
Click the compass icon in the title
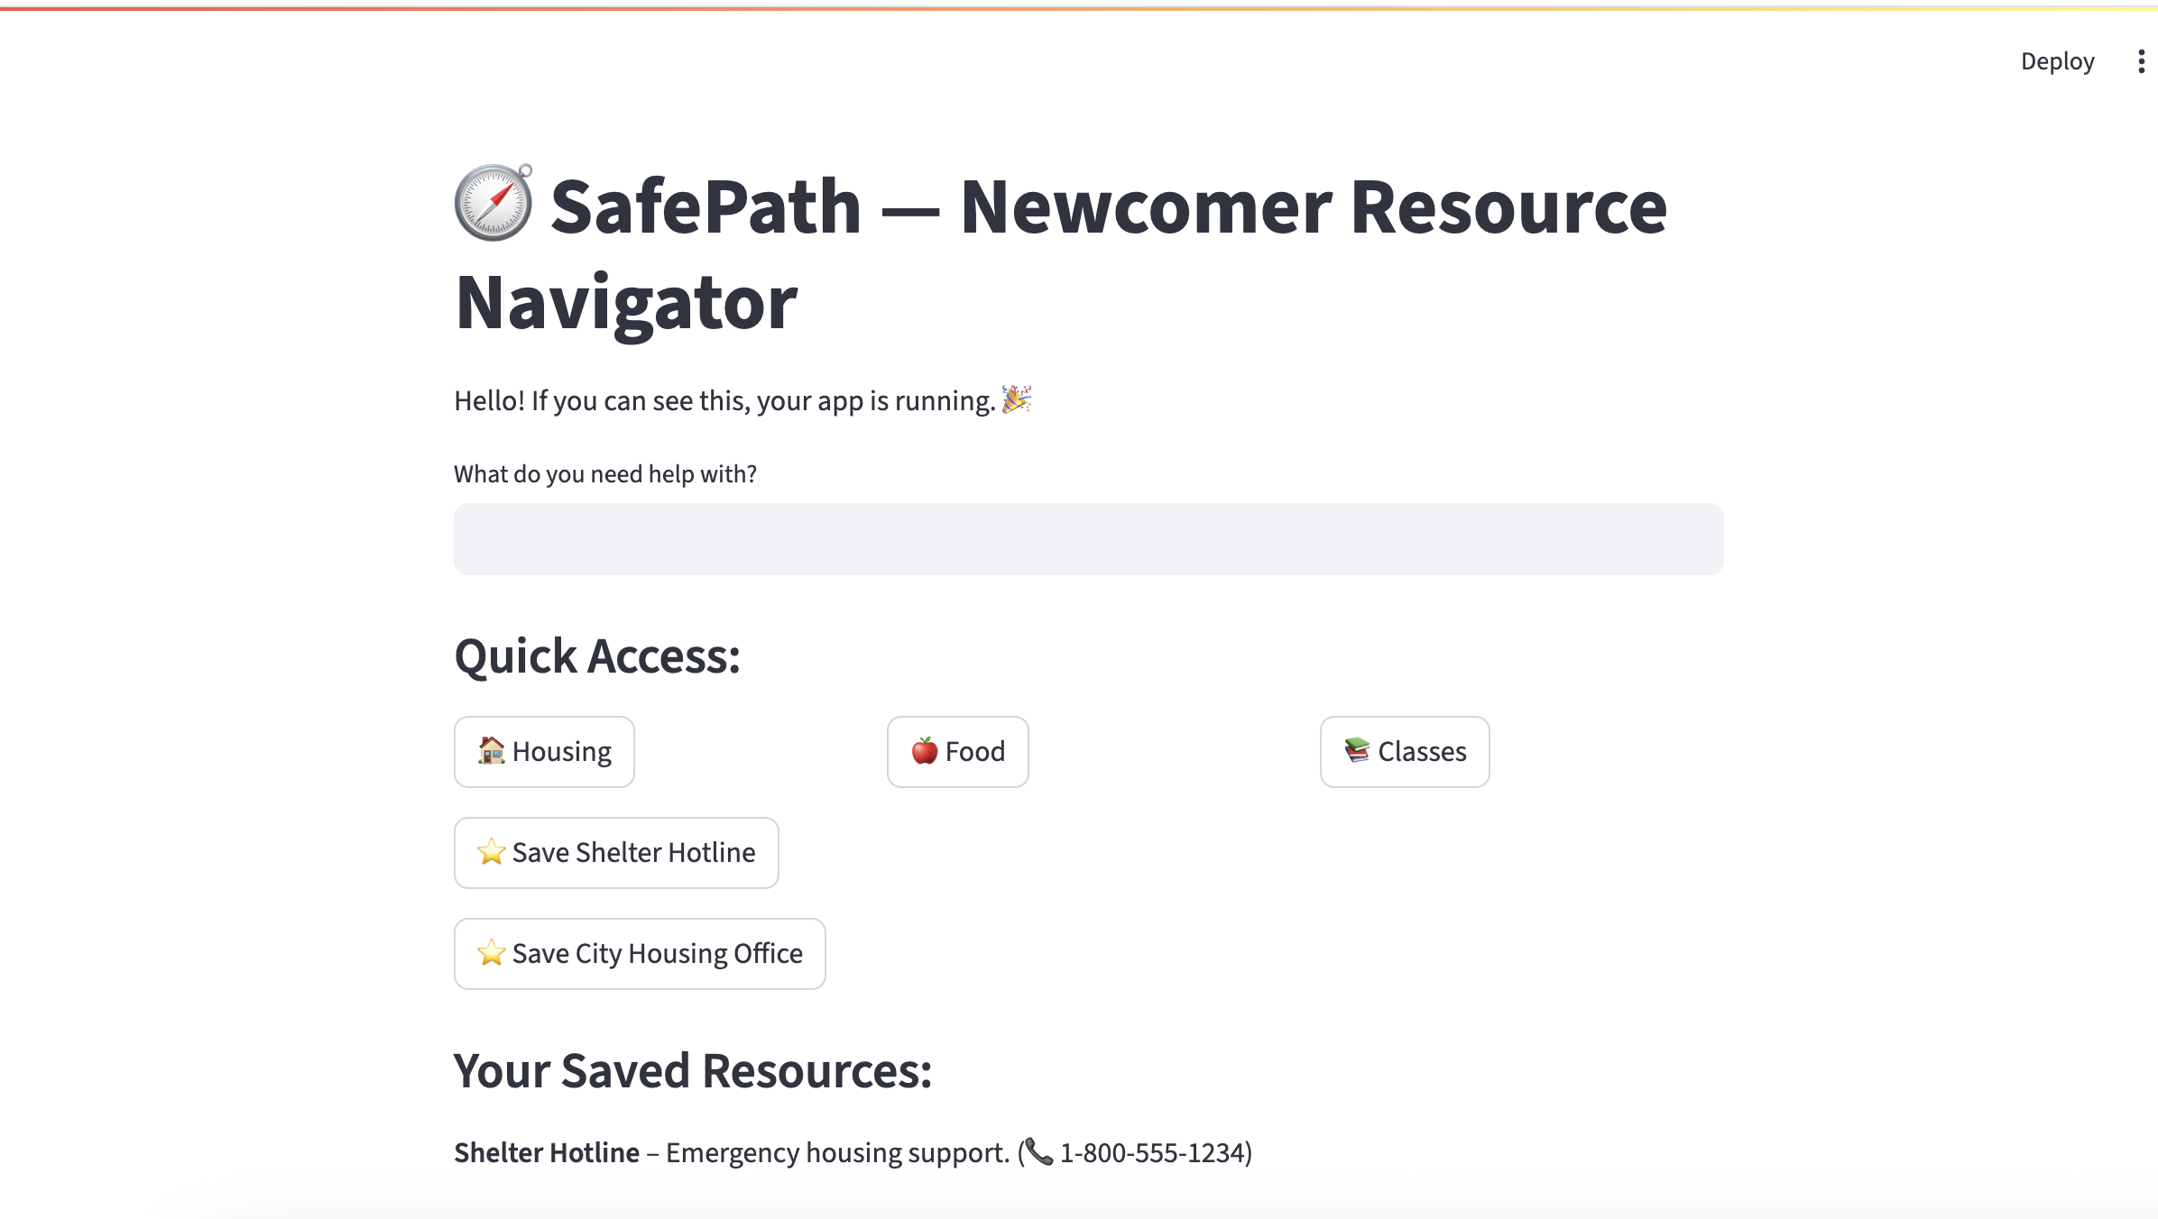click(493, 203)
